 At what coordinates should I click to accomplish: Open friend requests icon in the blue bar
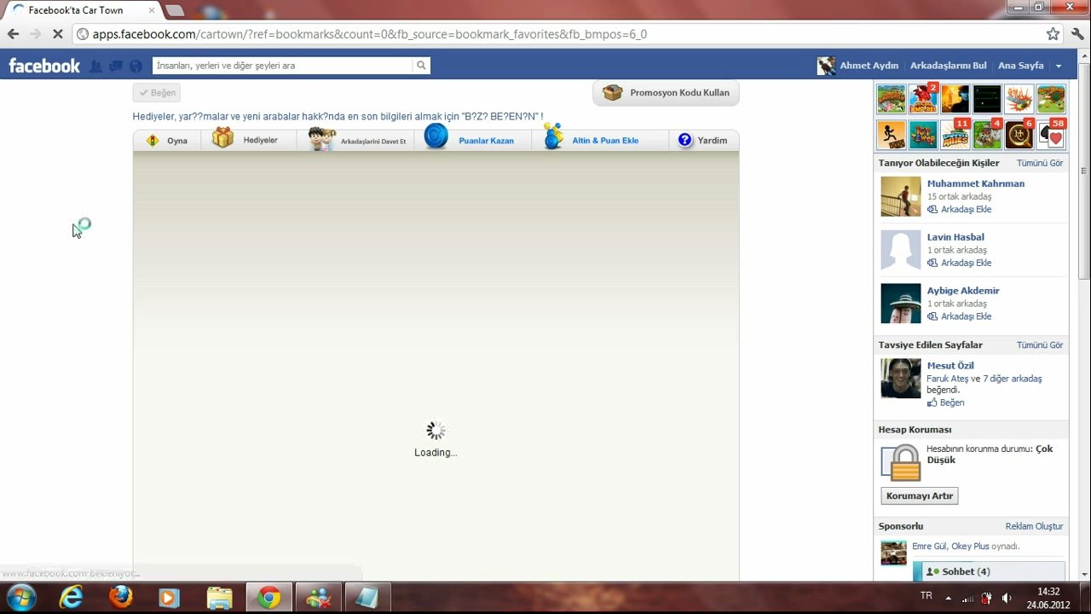[x=95, y=66]
